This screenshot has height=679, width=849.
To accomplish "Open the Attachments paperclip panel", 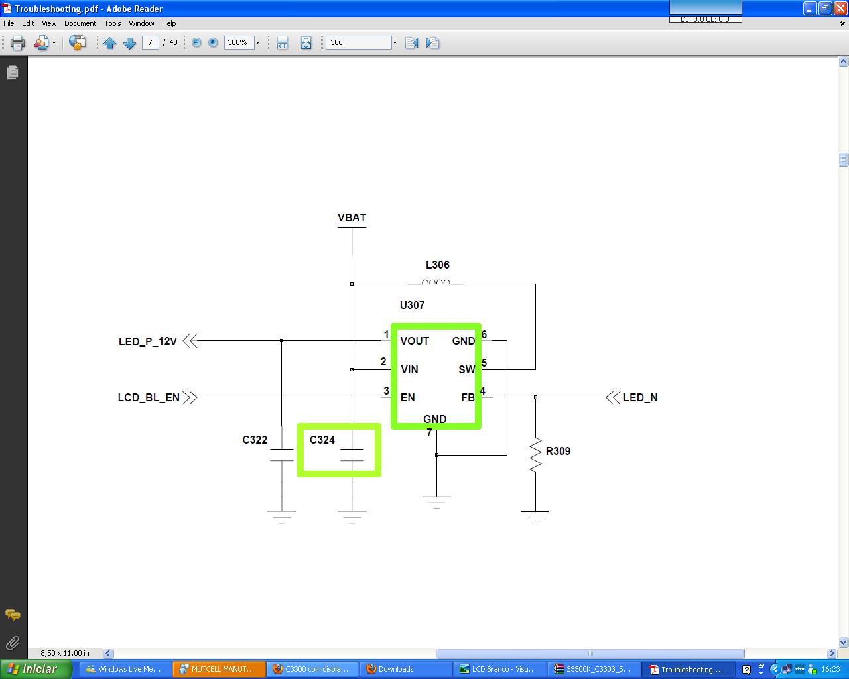I will tap(13, 643).
